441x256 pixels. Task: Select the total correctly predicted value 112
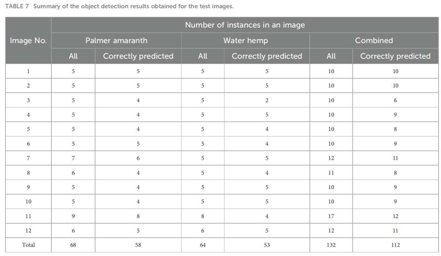tap(395, 245)
